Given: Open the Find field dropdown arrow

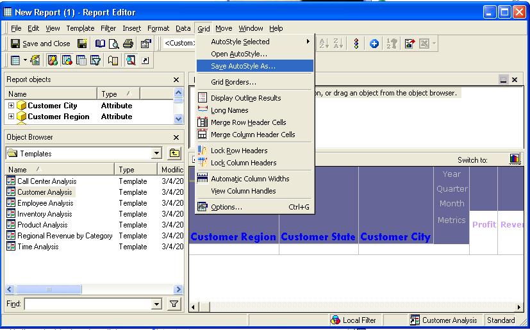Looking at the screenshot, I should click(x=156, y=304).
